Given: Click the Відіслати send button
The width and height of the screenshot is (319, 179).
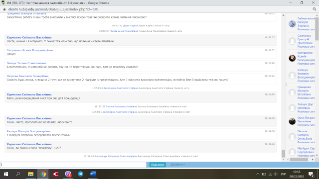Looking at the screenshot, I should coord(158,165).
